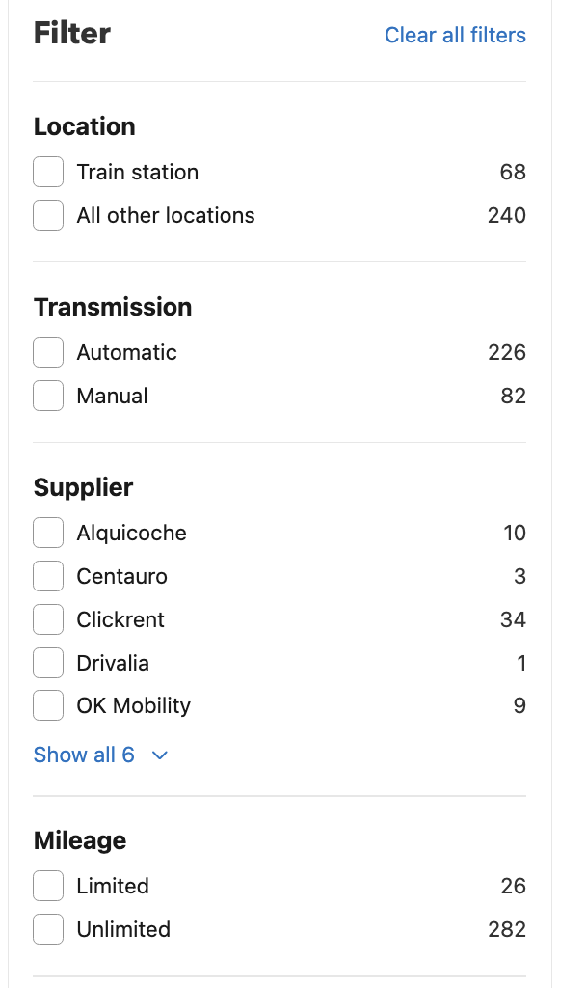Select Drivalia supplier checkbox

pos(48,664)
